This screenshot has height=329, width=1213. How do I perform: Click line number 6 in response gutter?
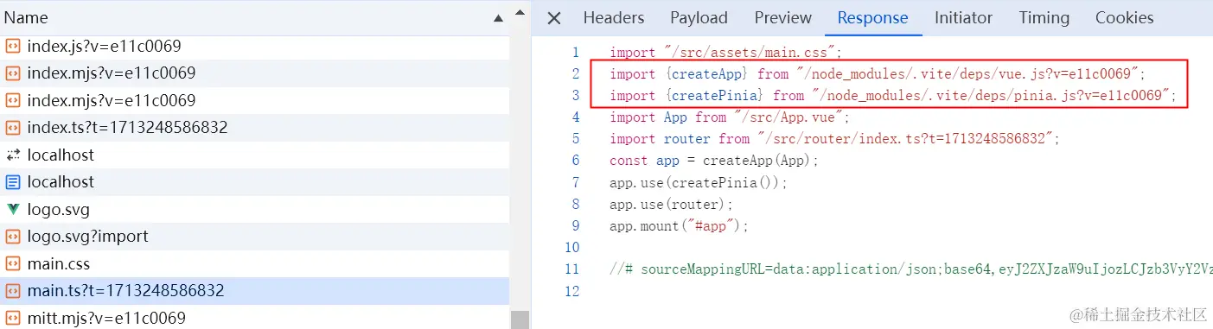coord(576,161)
